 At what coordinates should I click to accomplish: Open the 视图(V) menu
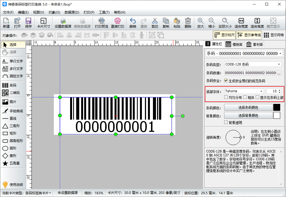coord(38,12)
